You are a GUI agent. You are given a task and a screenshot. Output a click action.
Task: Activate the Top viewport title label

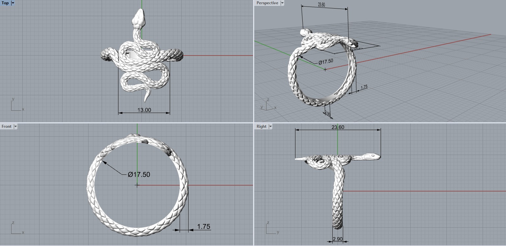tap(5, 3)
